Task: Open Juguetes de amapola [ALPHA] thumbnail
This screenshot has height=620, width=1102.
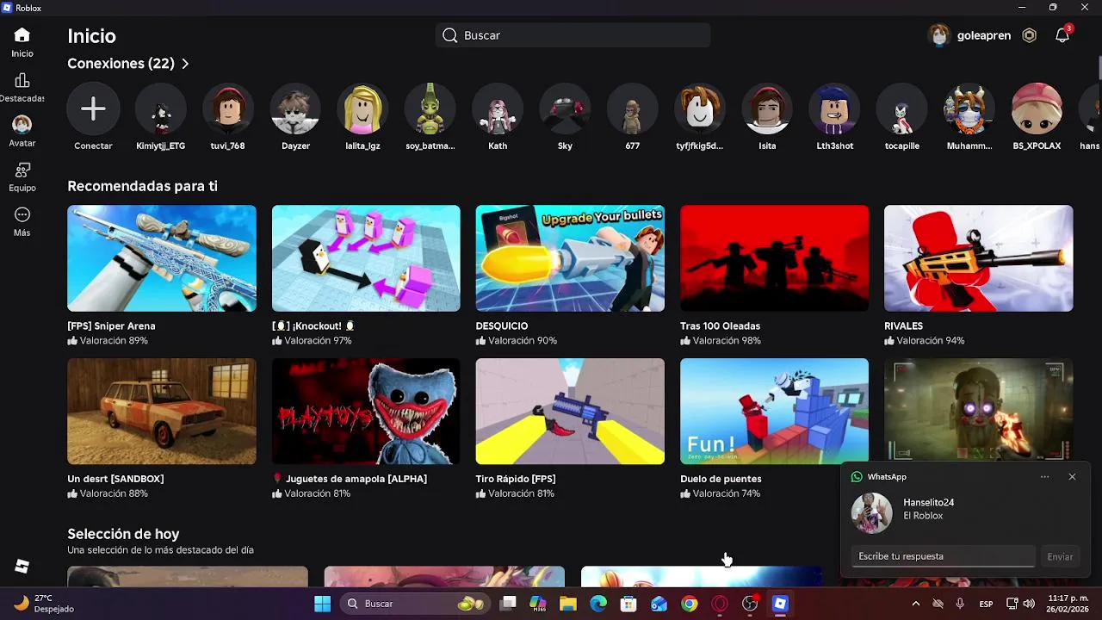Action: [x=366, y=412]
